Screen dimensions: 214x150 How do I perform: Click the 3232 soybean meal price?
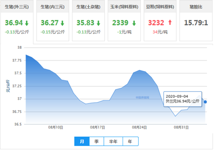point(156,23)
